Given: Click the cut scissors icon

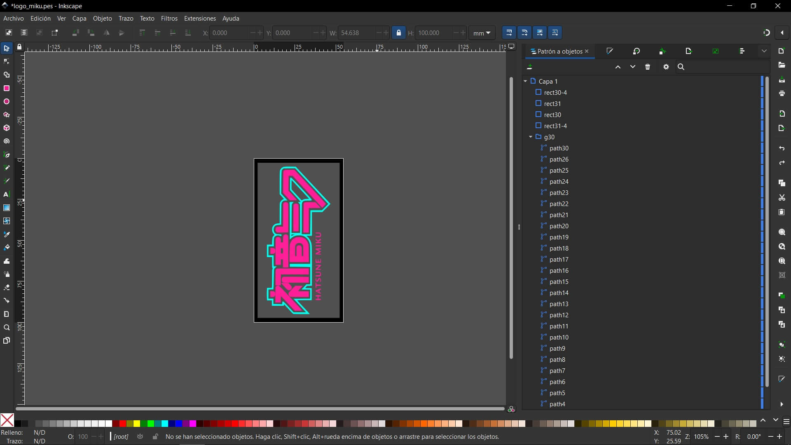Looking at the screenshot, I should coord(782,198).
